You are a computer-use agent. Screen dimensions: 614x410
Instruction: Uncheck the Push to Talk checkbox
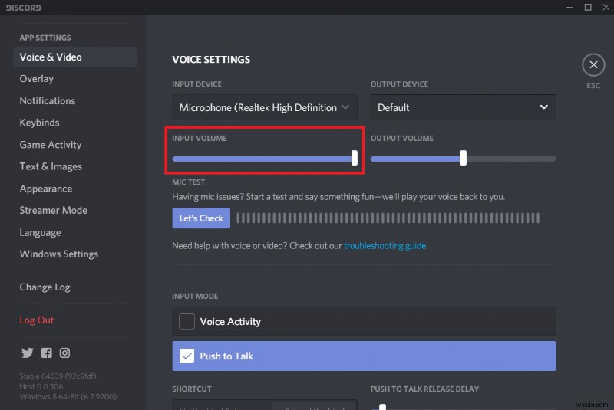187,356
